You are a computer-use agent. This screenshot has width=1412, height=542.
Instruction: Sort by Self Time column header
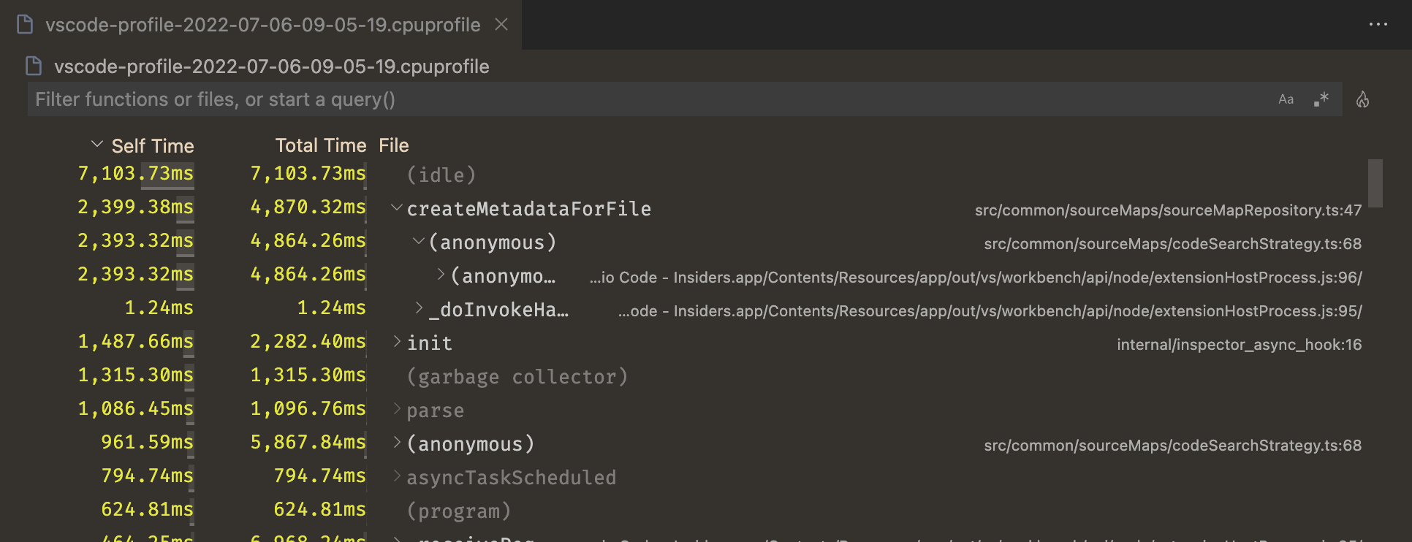tap(152, 146)
